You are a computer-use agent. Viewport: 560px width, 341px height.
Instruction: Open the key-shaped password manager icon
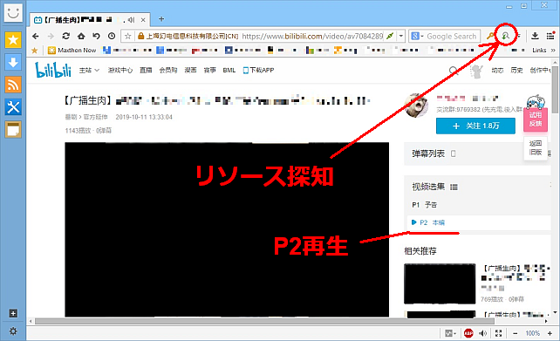tap(491, 36)
